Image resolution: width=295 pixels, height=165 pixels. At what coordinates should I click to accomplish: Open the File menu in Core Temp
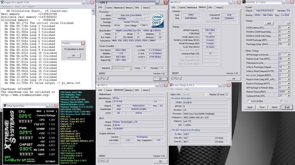click(172, 89)
